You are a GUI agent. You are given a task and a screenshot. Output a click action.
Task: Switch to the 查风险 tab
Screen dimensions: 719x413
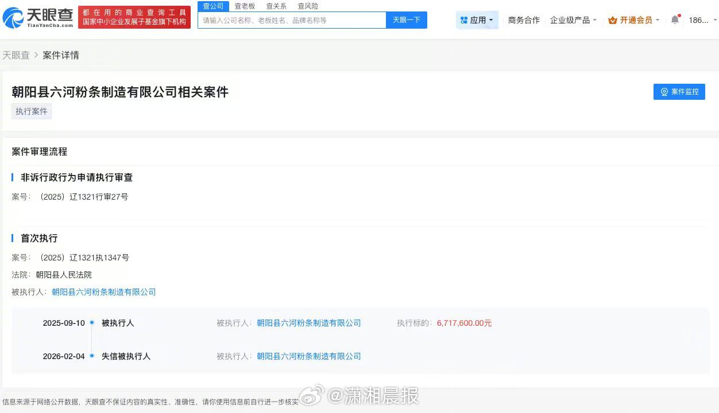(308, 6)
